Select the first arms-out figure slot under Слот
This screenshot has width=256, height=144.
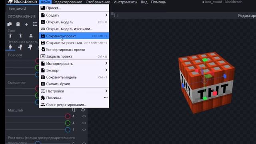[x=10, y=36]
